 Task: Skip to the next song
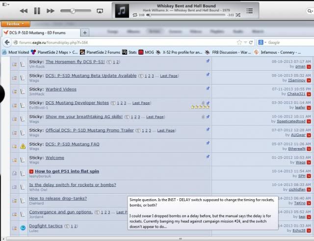[x=51, y=10]
